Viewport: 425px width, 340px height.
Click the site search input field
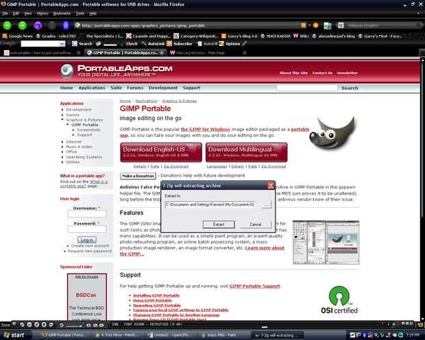pyautogui.click(x=307, y=88)
